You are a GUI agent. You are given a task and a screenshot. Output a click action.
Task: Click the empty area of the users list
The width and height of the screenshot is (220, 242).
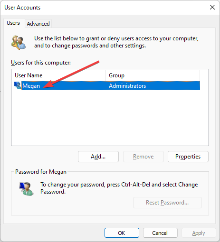pos(110,118)
